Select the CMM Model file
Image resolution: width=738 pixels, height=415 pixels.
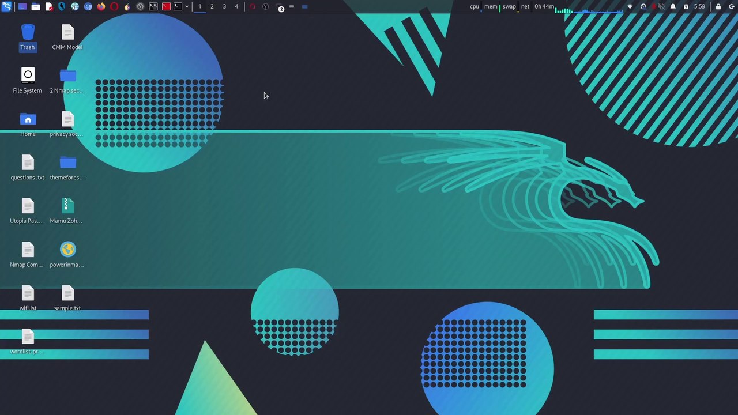click(x=67, y=37)
